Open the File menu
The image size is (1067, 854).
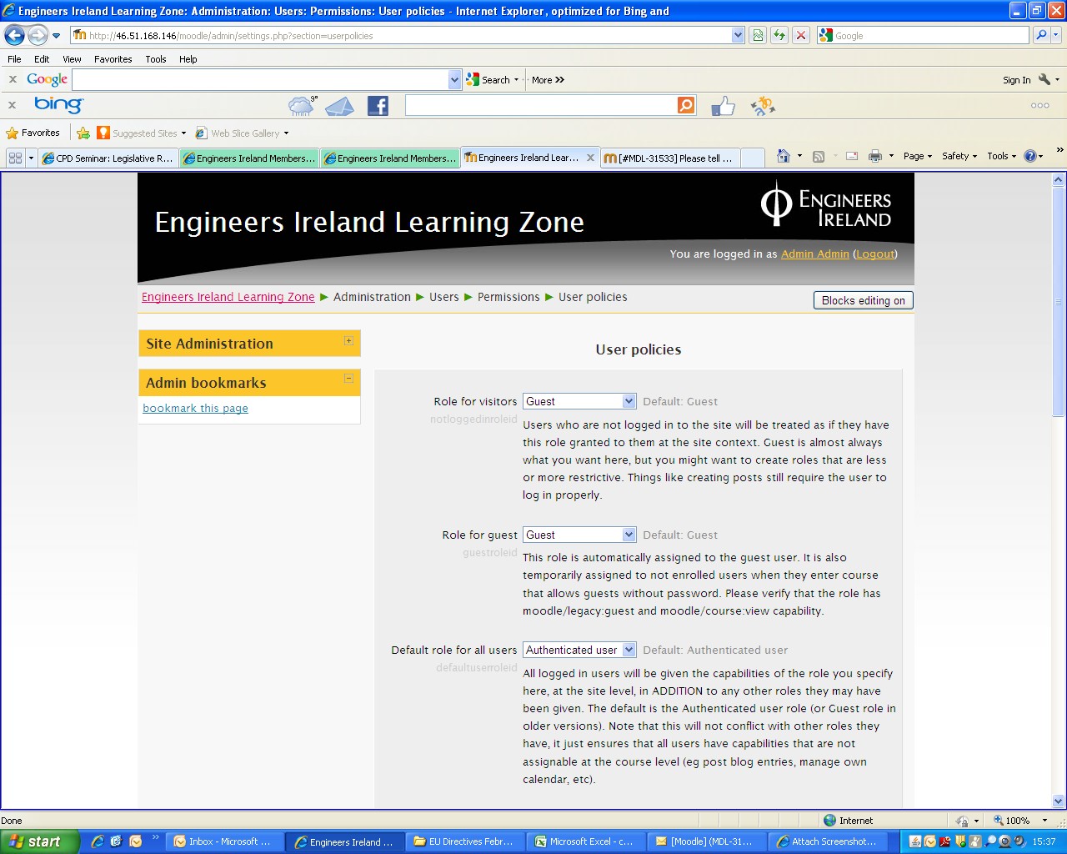tap(14, 59)
